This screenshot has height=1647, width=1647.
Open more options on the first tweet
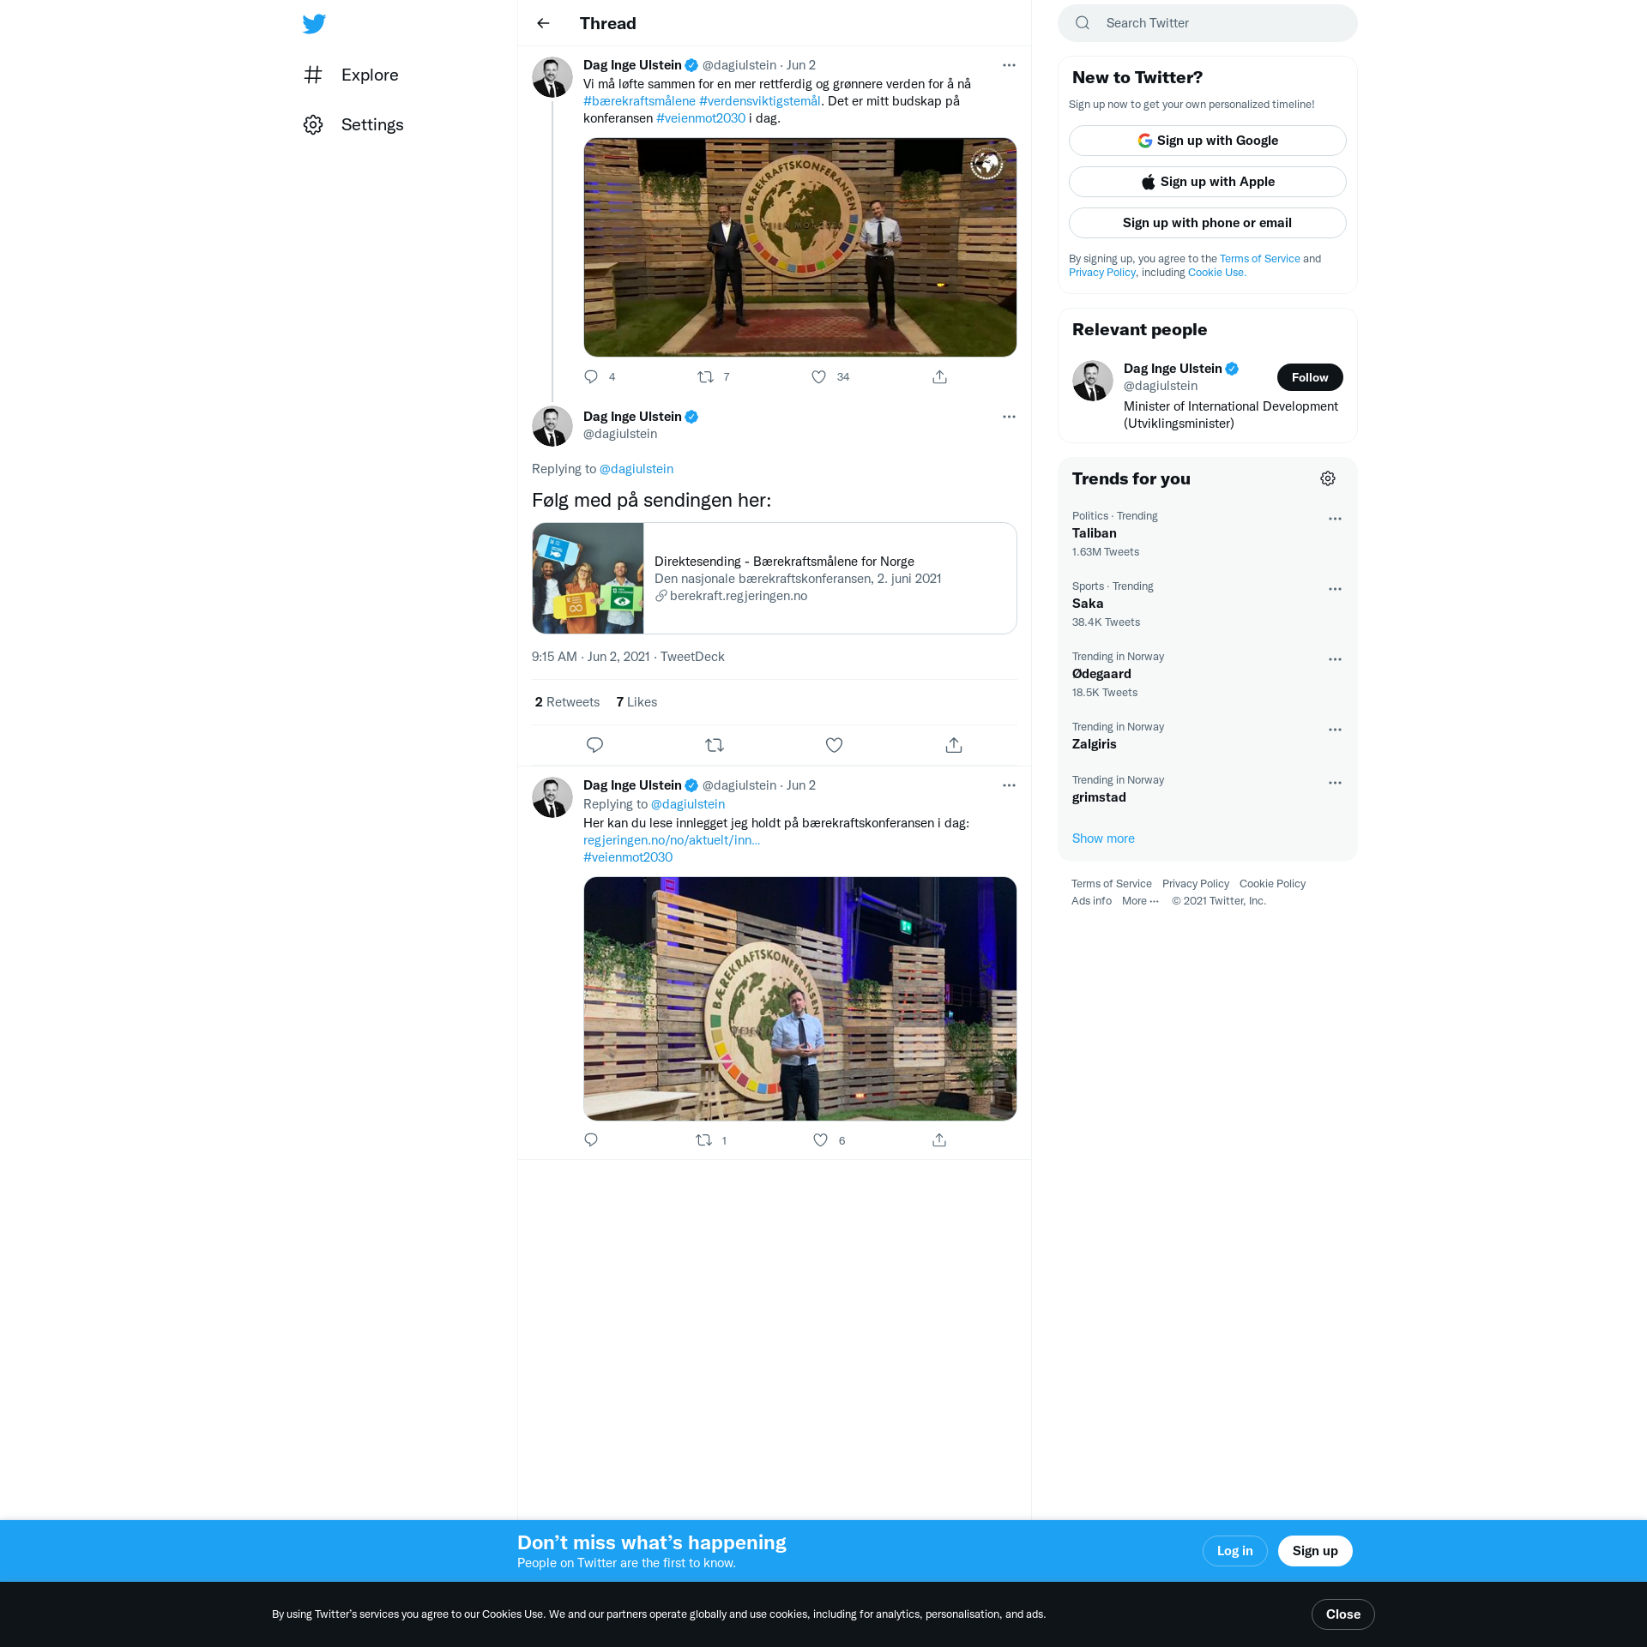[1009, 65]
